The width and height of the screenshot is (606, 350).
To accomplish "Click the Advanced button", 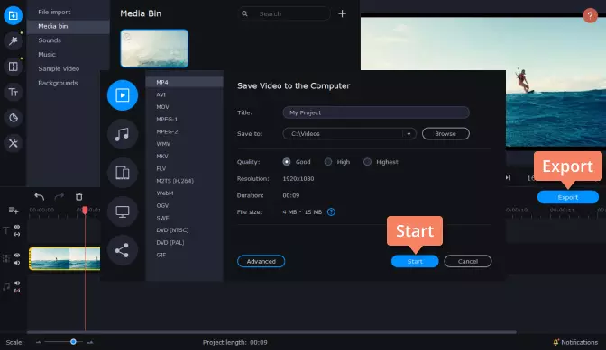I will (262, 261).
